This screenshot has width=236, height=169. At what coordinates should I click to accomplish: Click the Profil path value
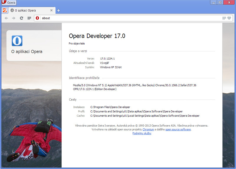[137, 112]
